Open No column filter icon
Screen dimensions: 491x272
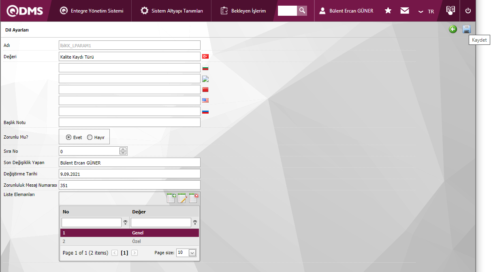point(126,222)
